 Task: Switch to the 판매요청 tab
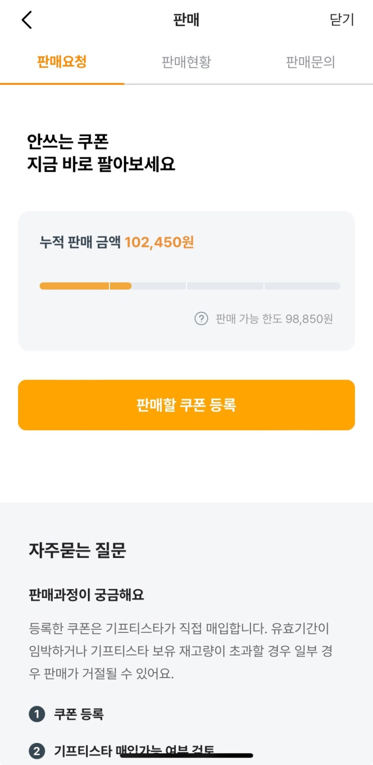point(62,62)
